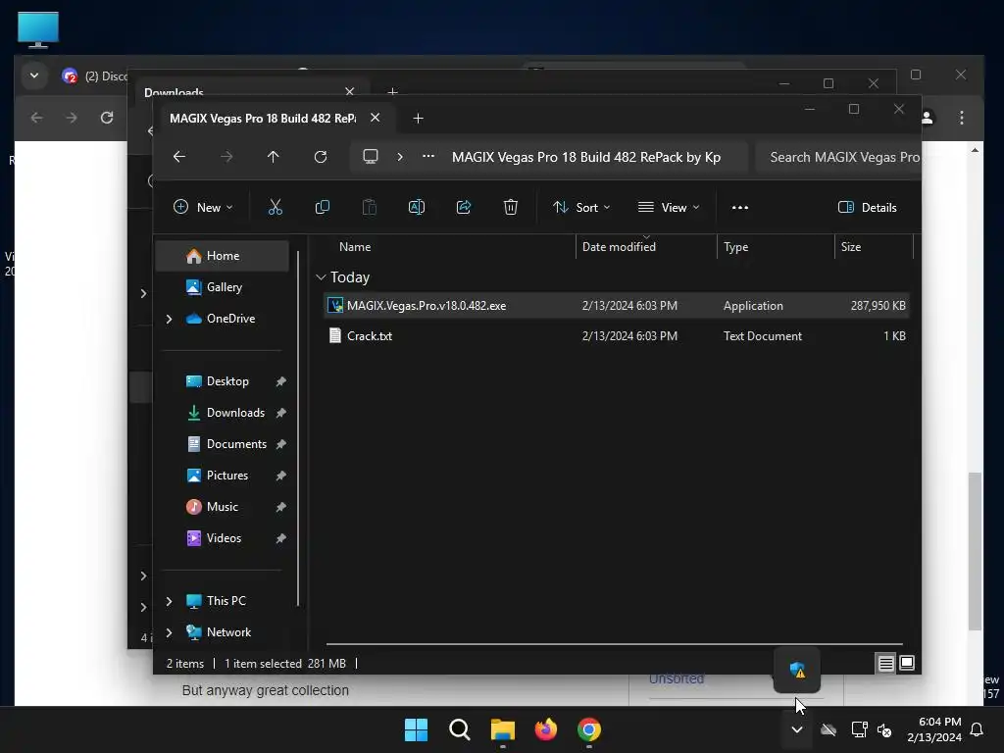Close the MAGIX Vegas Pro 18 tab
This screenshot has height=753, width=1004.
376,118
